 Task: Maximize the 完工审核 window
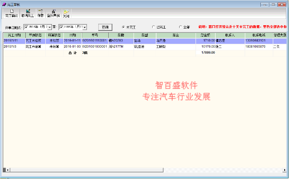click(x=273, y=5)
